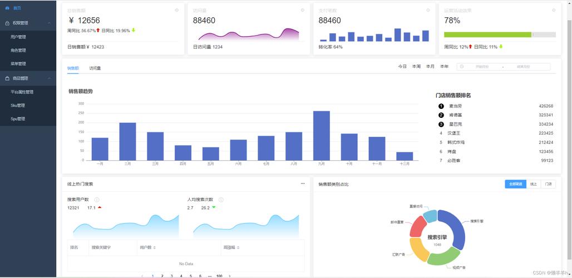Click the start month date input field

(482, 67)
